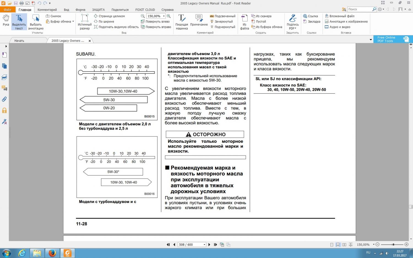The height and width of the screenshot is (258, 413).
Task: Select the Пишущая машинка tool
Action: click(x=182, y=22)
